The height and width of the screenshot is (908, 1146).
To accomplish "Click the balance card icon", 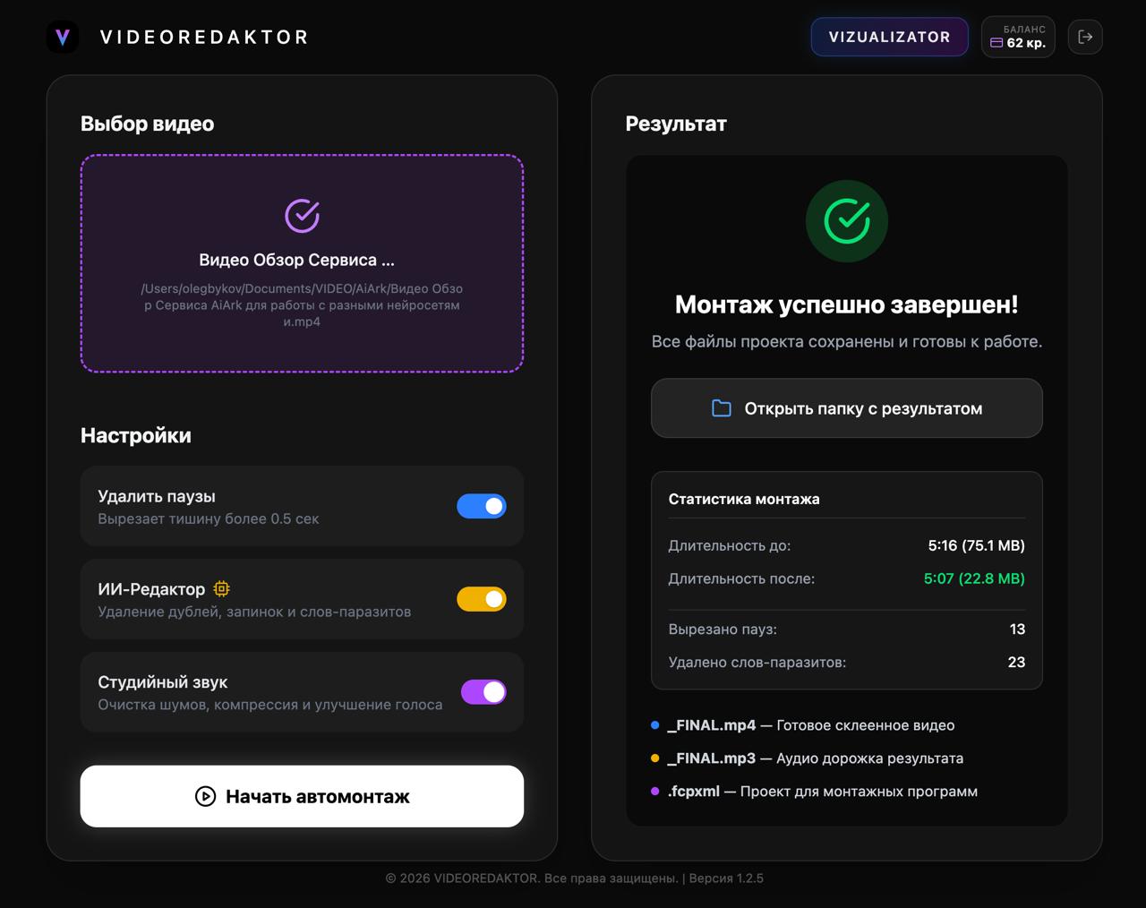I will pyautogui.click(x=996, y=43).
